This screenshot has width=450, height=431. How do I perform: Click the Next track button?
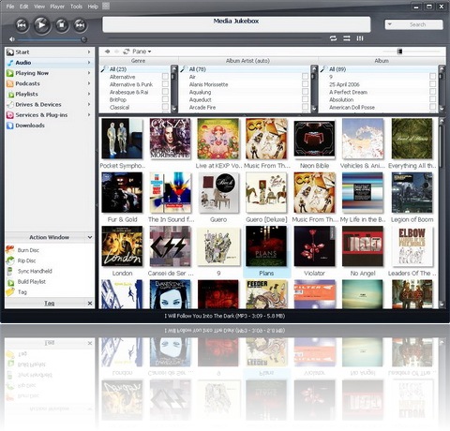point(80,25)
